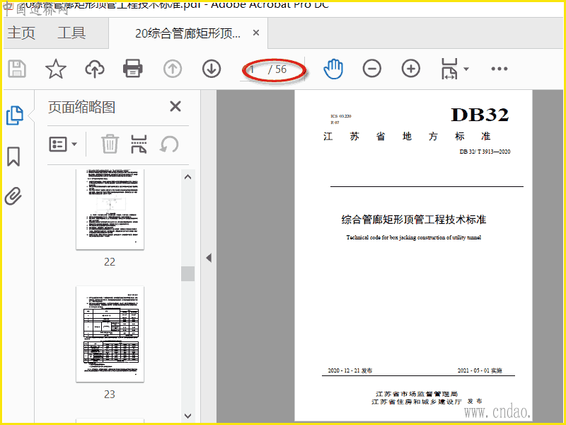Click the thumbnail panel scrollbar thumb
The height and width of the screenshot is (425, 566).
pos(187,273)
